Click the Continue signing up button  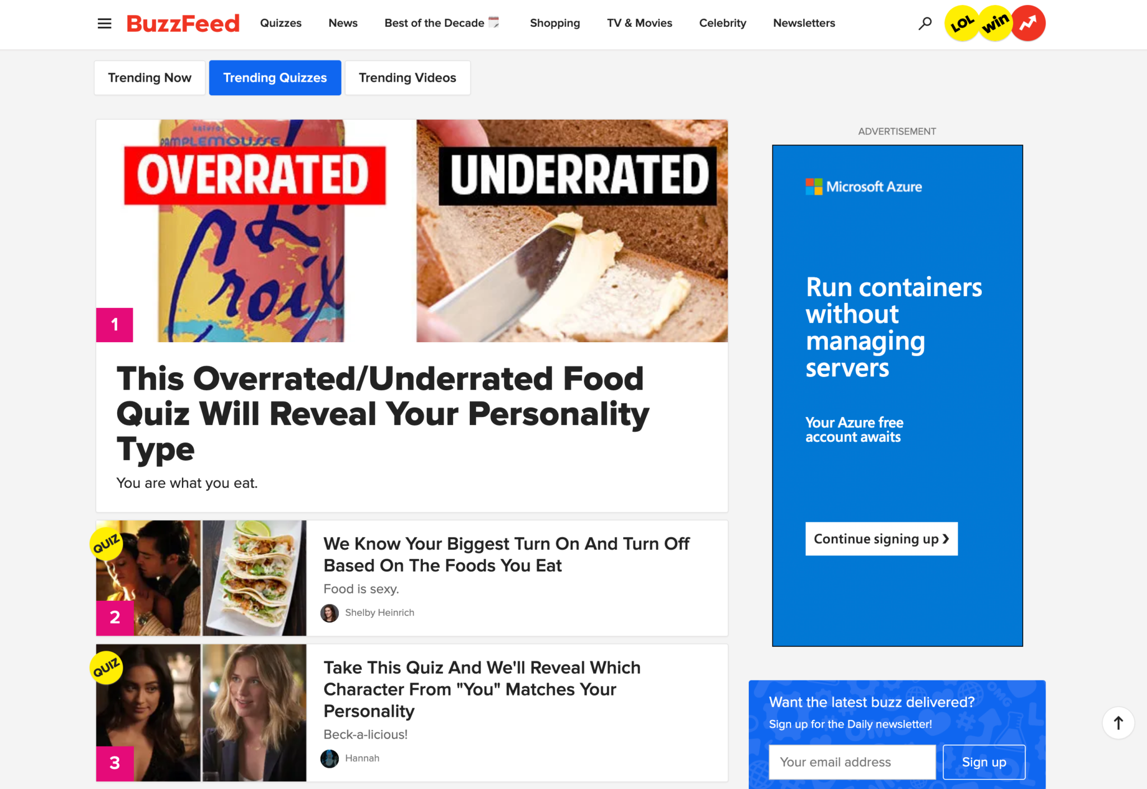click(882, 538)
